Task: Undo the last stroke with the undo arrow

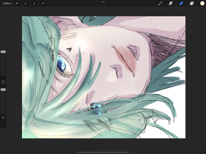Action: 3,117
